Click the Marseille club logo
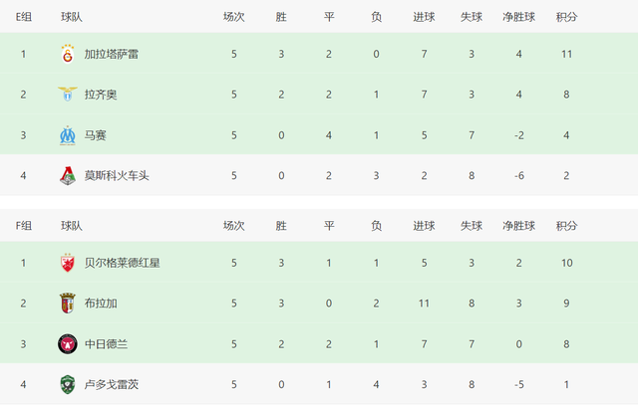Viewport: 638px width, 407px height. [68, 135]
